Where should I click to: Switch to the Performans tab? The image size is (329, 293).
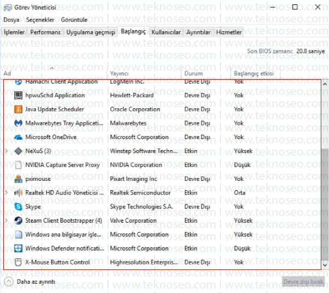(x=46, y=32)
